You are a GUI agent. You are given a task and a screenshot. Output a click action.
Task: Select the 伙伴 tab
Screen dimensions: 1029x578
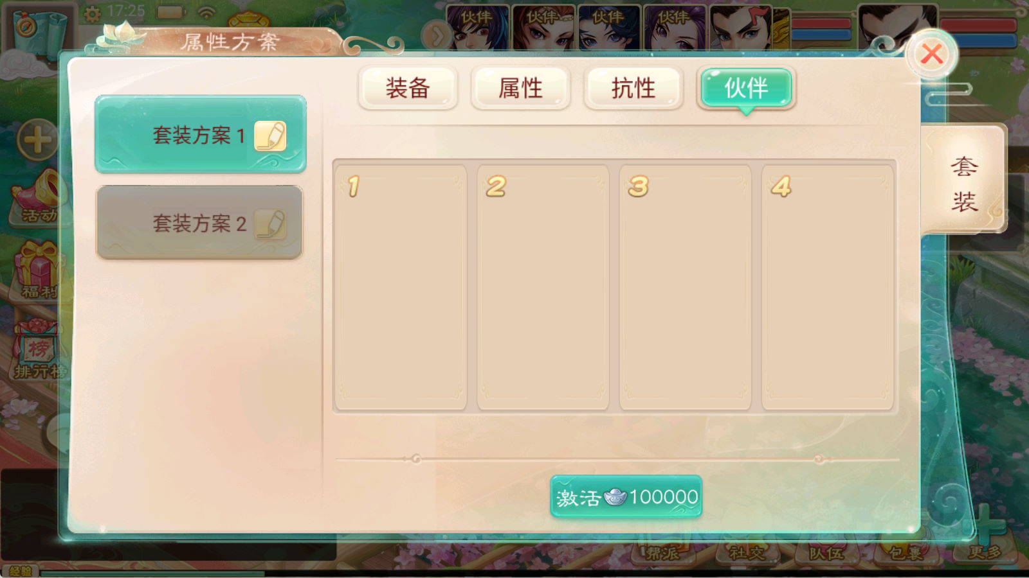pos(746,88)
